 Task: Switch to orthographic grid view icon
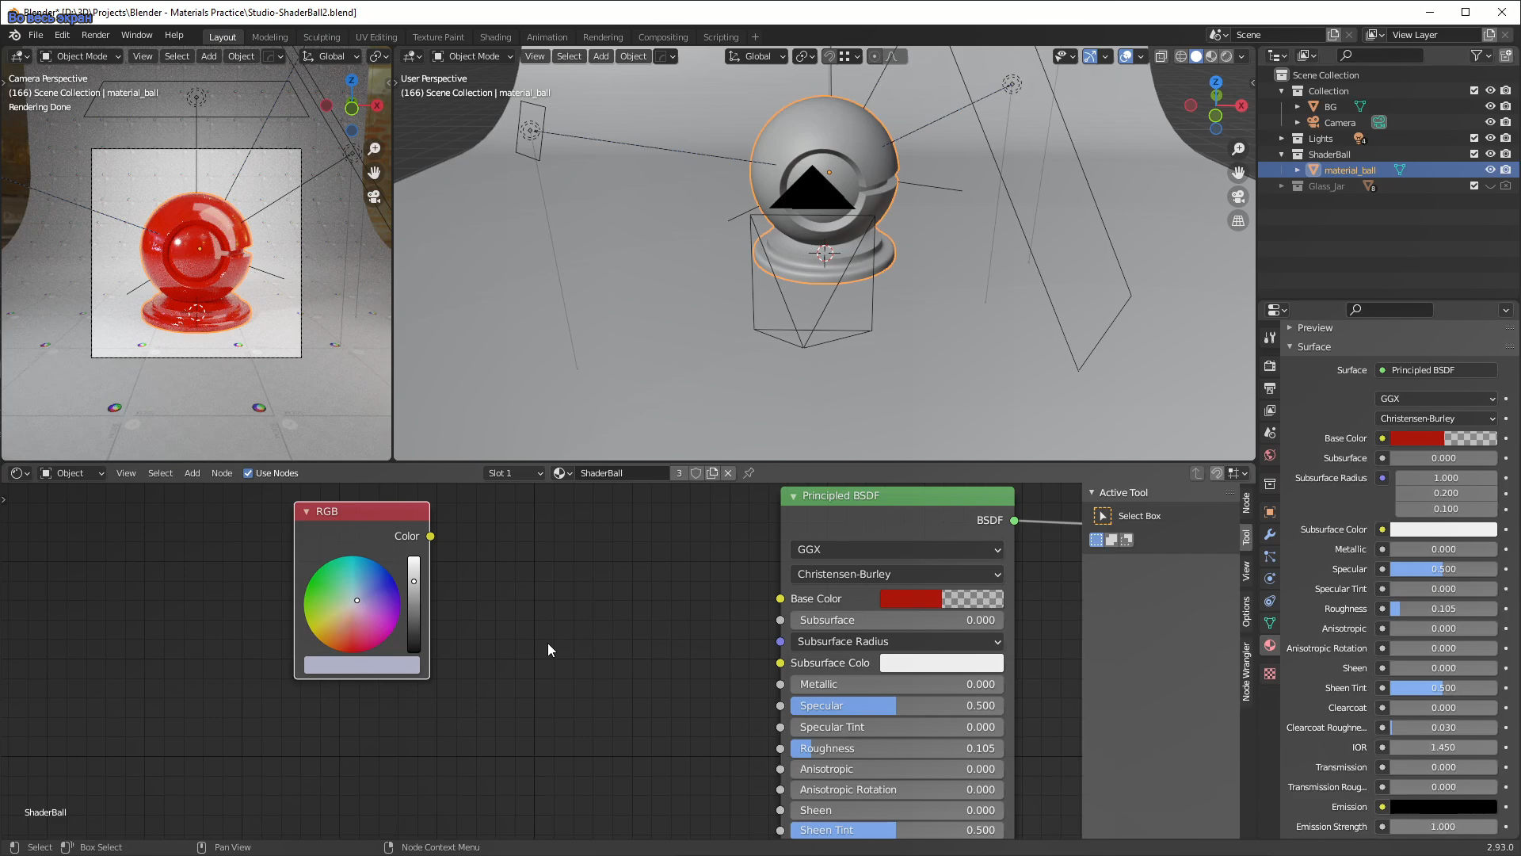click(1238, 221)
